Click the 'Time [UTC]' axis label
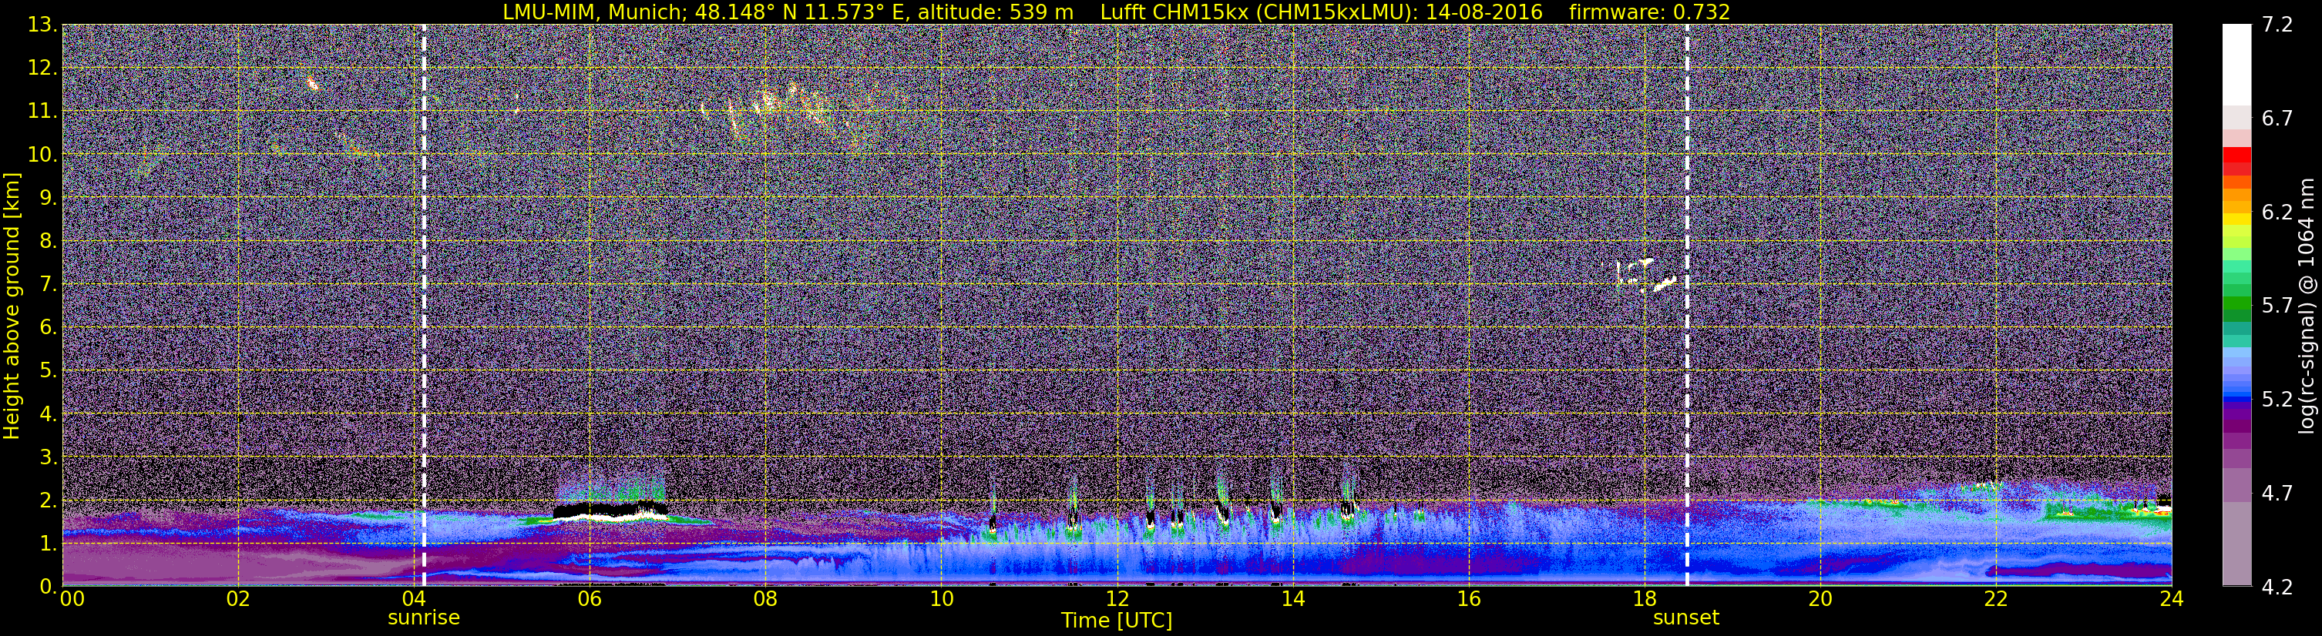This screenshot has height=636, width=2322. pos(1116,620)
